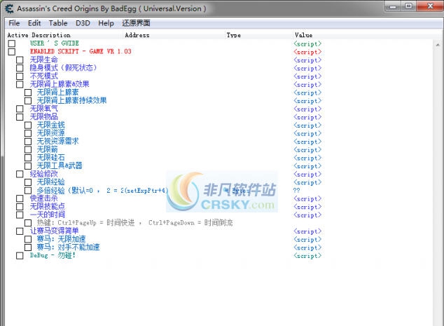Enable the 无限经验 checkbox
Screen dimensions: 444x326
coord(28,182)
